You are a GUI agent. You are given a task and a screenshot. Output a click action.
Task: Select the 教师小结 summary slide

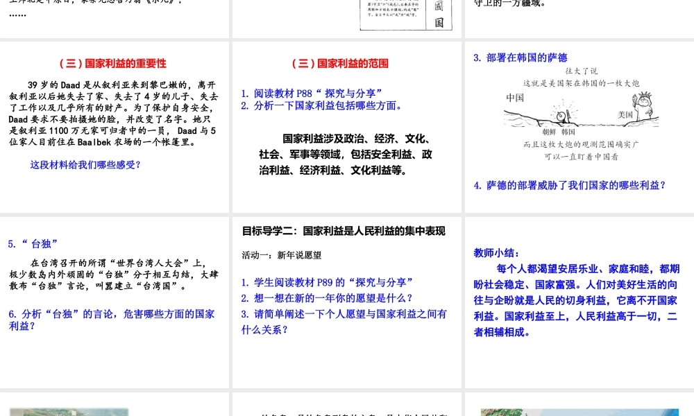[579, 302]
